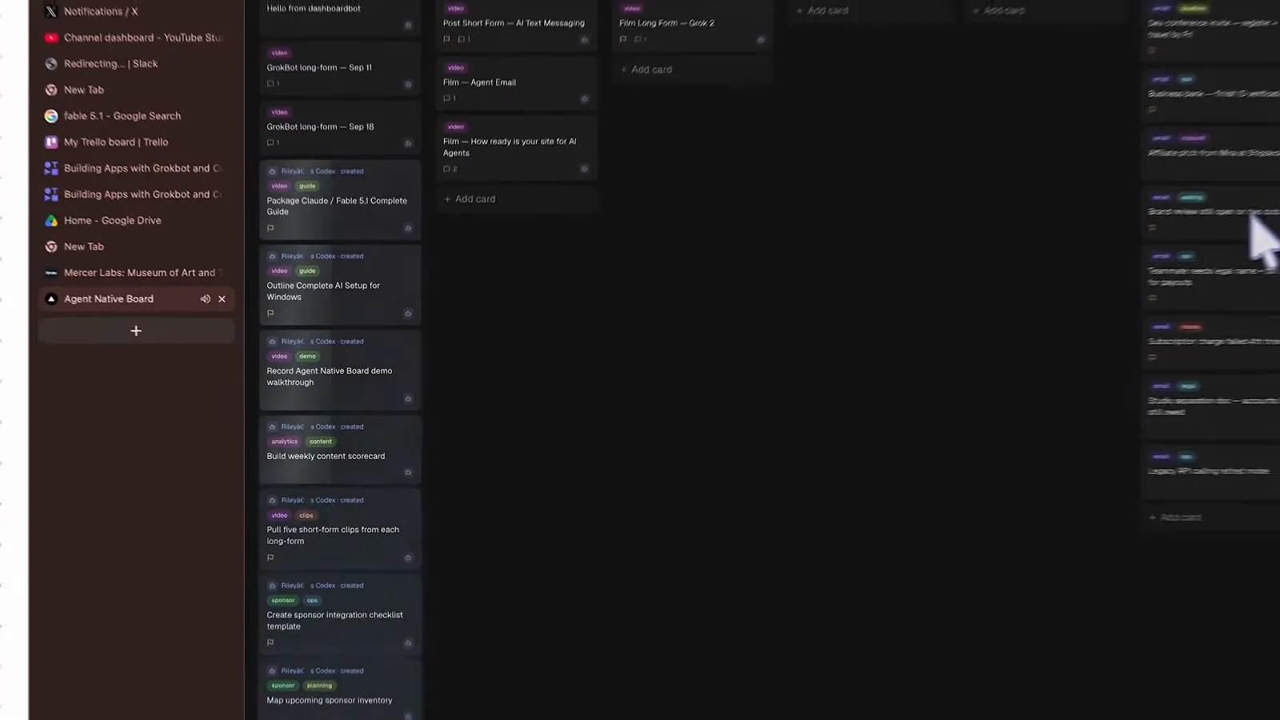1280x720 pixels.
Task: Switch to Mercer Labs Museum tab
Action: coord(136,273)
